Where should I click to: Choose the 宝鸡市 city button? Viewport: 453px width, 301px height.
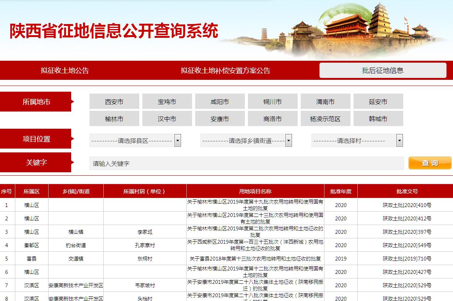(167, 102)
